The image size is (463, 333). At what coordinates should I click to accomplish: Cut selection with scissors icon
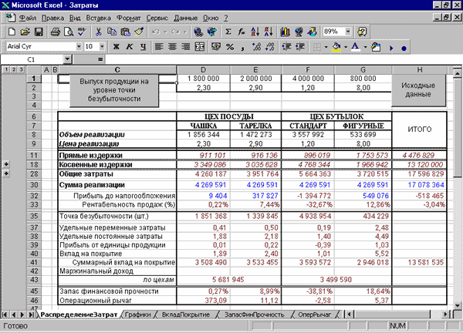(x=98, y=32)
